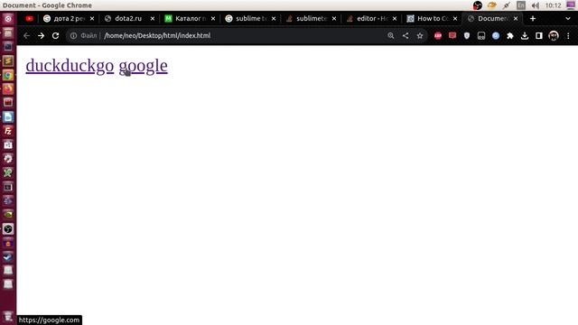
Task: Show the downloads list
Action: (x=525, y=36)
